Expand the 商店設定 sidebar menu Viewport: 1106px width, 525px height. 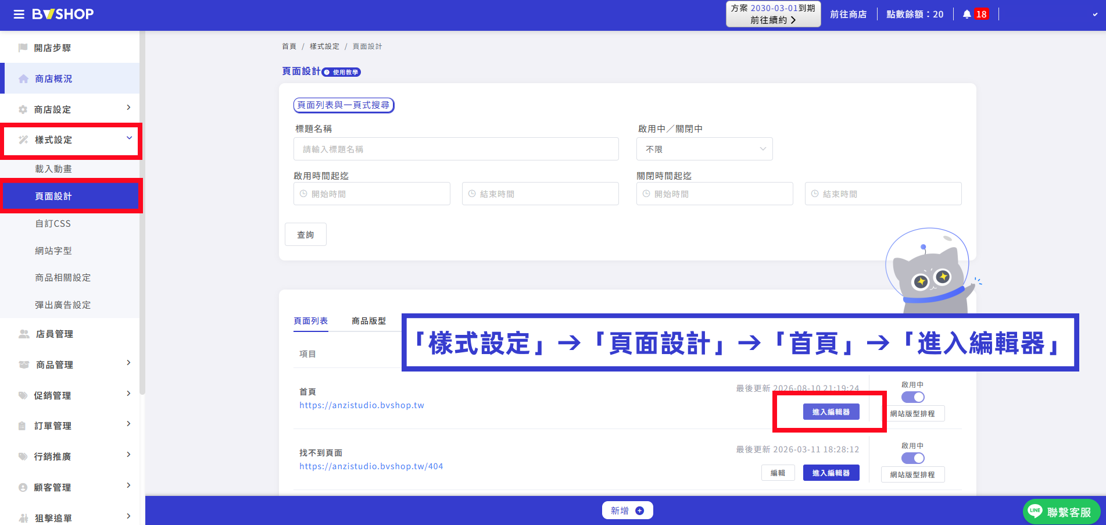tap(128, 108)
